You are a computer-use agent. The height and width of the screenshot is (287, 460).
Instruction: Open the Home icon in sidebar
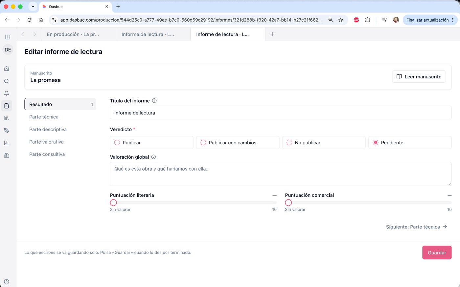7,69
